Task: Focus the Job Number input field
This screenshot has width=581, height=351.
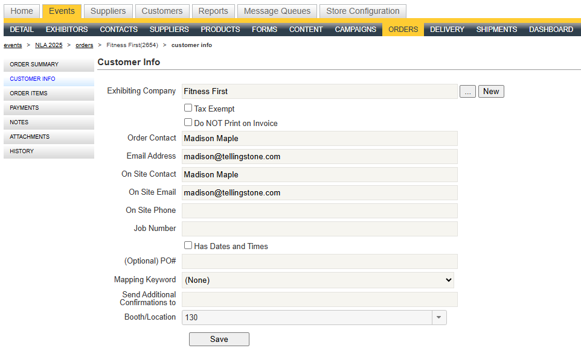Action: pos(319,229)
